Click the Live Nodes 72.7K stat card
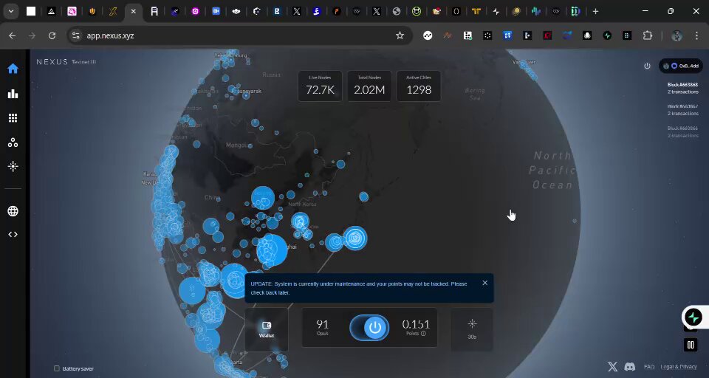The image size is (709, 378). (x=320, y=86)
